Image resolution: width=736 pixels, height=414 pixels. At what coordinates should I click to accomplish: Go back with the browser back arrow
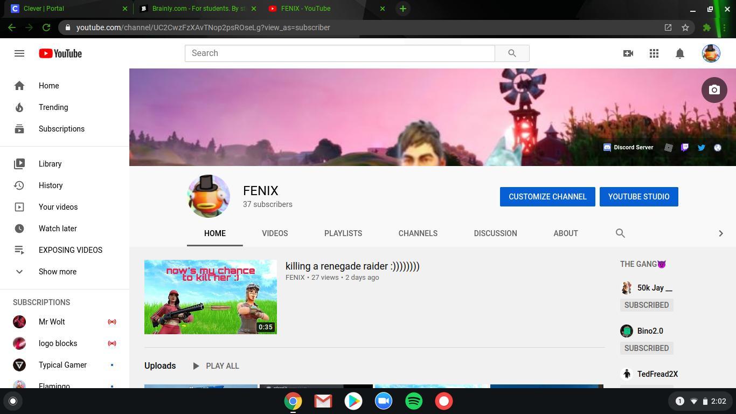click(x=12, y=27)
